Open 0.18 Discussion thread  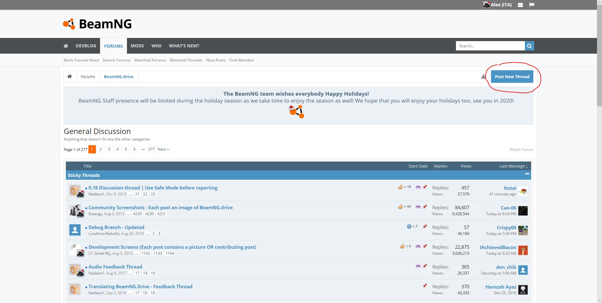[153, 188]
